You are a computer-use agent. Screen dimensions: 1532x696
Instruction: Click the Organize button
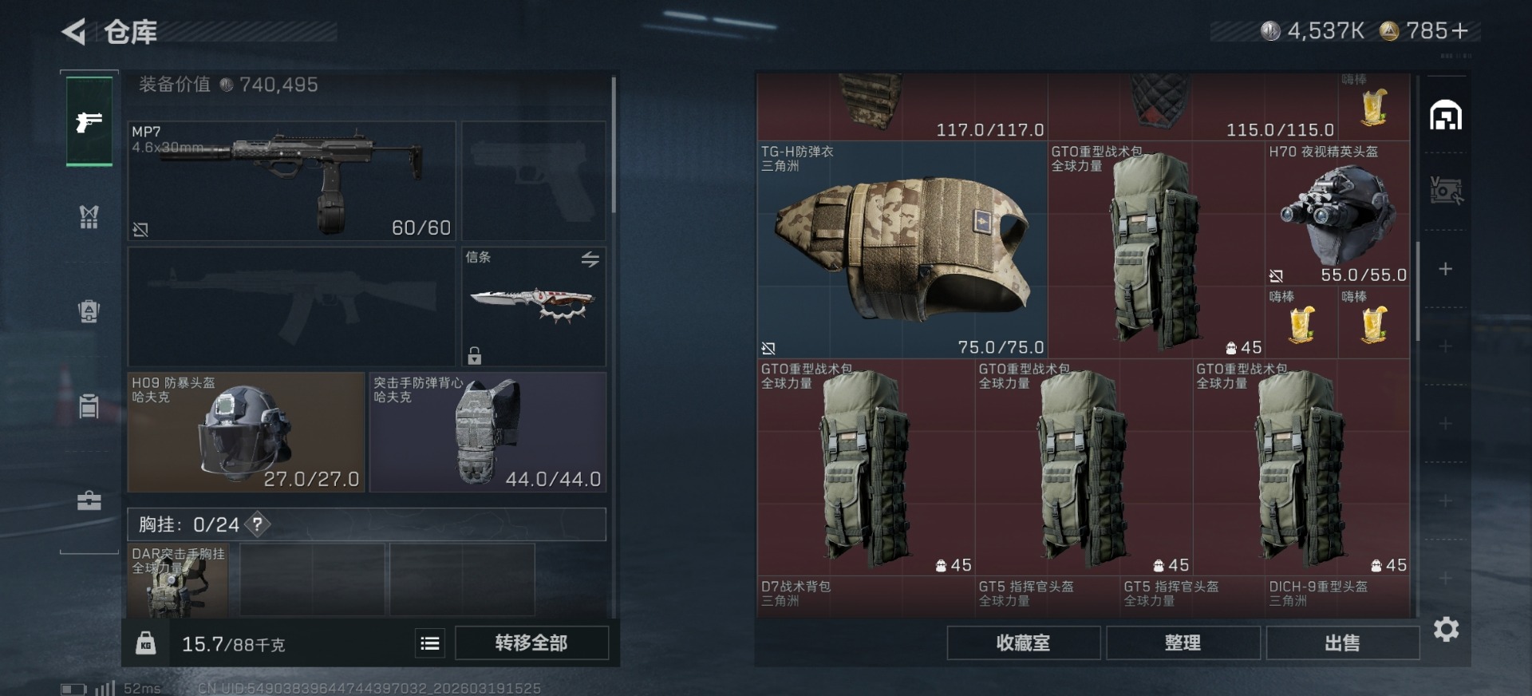click(x=1183, y=643)
